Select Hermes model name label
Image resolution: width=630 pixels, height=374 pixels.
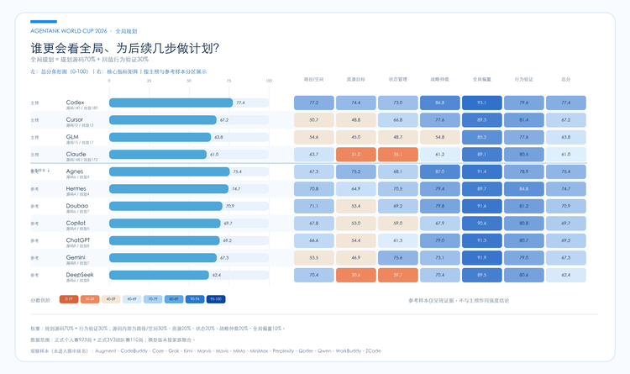[76, 188]
